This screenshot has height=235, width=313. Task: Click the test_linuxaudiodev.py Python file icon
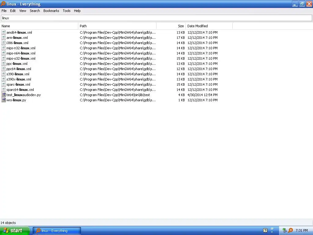(x=4, y=95)
